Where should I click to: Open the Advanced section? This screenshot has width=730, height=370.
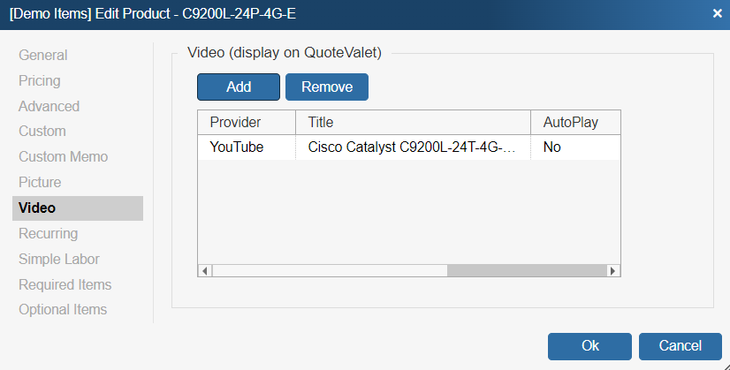[49, 107]
